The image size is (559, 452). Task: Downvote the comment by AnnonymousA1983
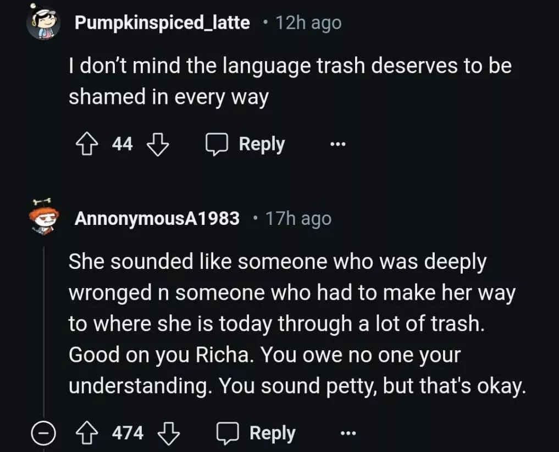[169, 433]
